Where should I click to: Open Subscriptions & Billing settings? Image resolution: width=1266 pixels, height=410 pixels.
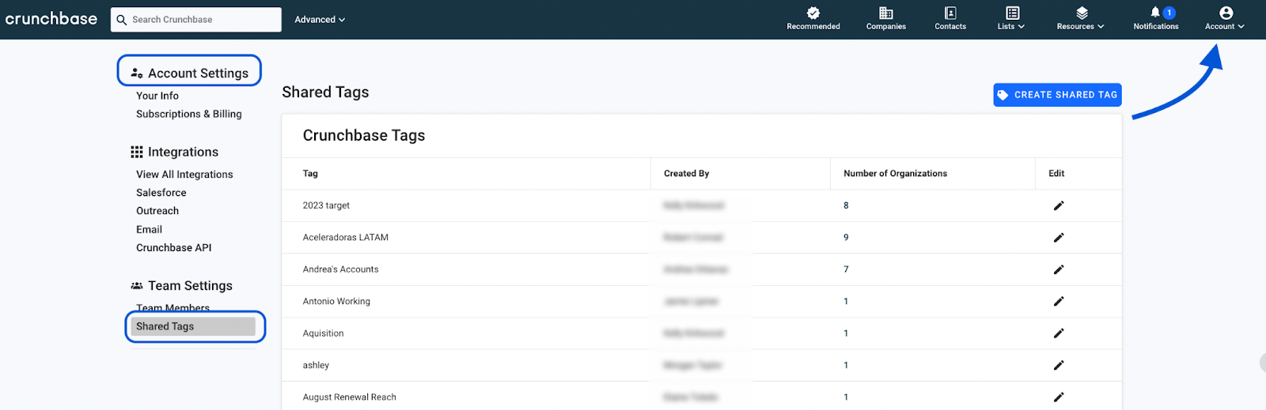click(189, 114)
